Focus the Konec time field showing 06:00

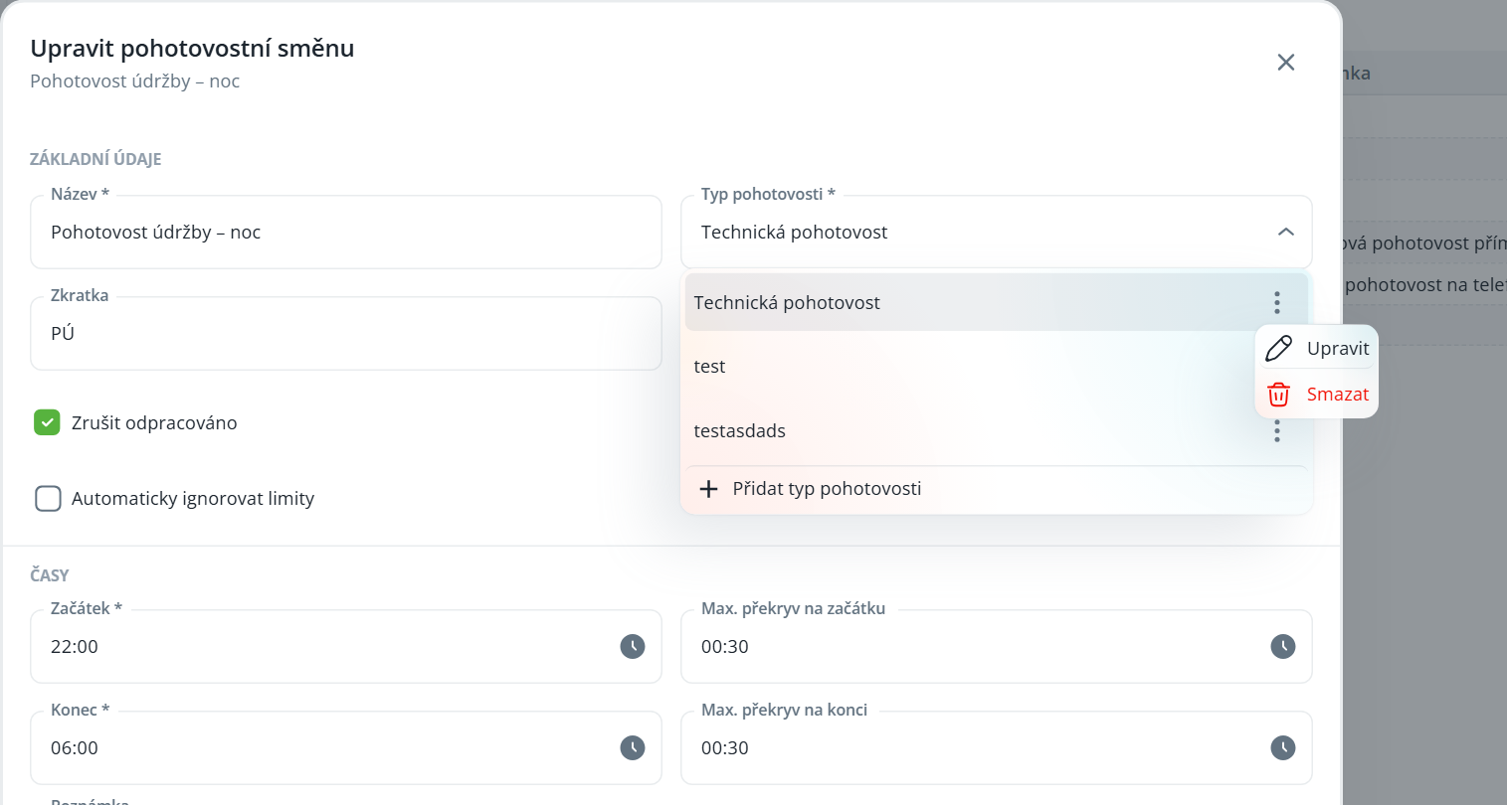[x=346, y=748]
